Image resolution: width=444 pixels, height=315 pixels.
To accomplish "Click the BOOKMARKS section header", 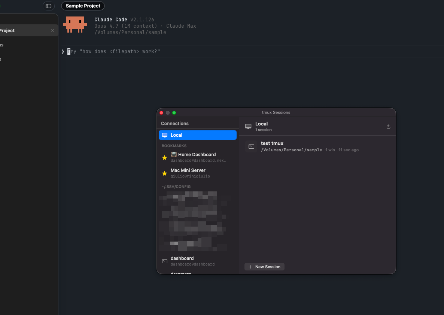I will click(174, 146).
